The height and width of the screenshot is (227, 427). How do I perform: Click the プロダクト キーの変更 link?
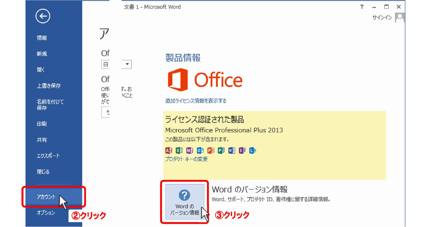click(186, 159)
